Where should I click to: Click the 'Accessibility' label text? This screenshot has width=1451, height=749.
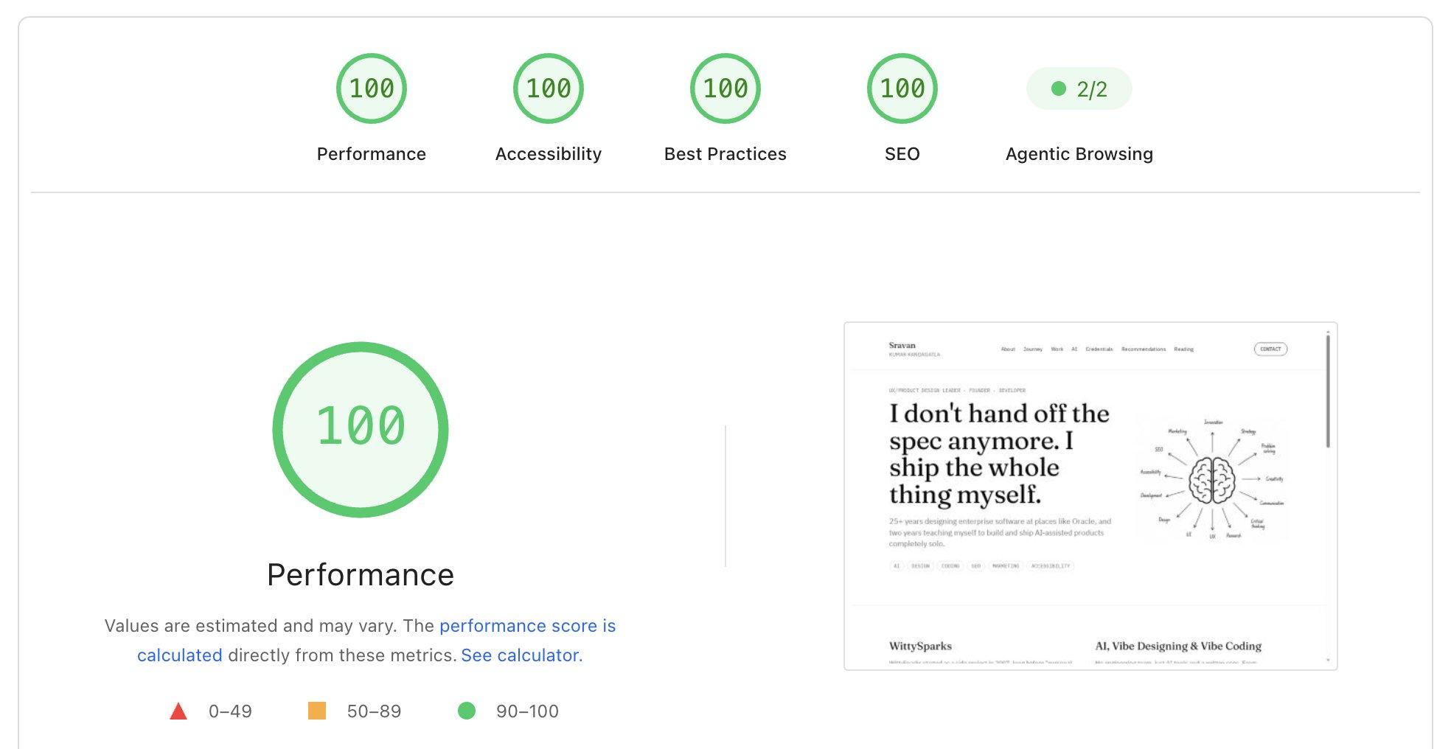click(x=549, y=154)
